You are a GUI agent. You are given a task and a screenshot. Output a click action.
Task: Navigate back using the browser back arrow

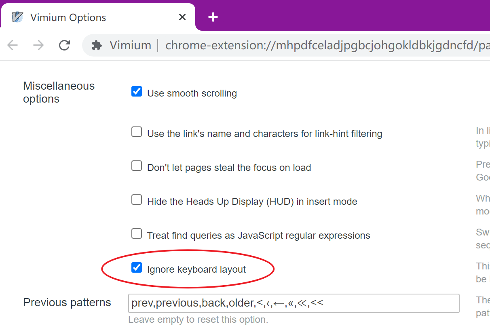point(13,45)
